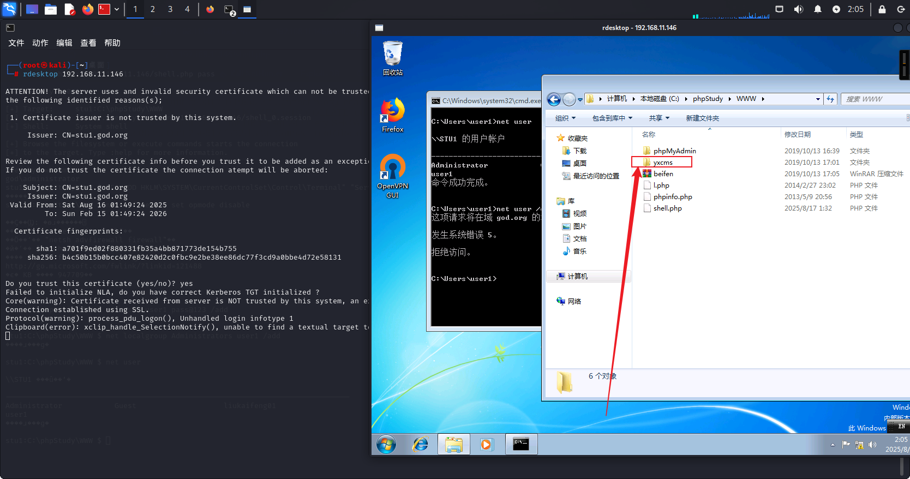Select 下载 in the navigation pane

[574, 151]
